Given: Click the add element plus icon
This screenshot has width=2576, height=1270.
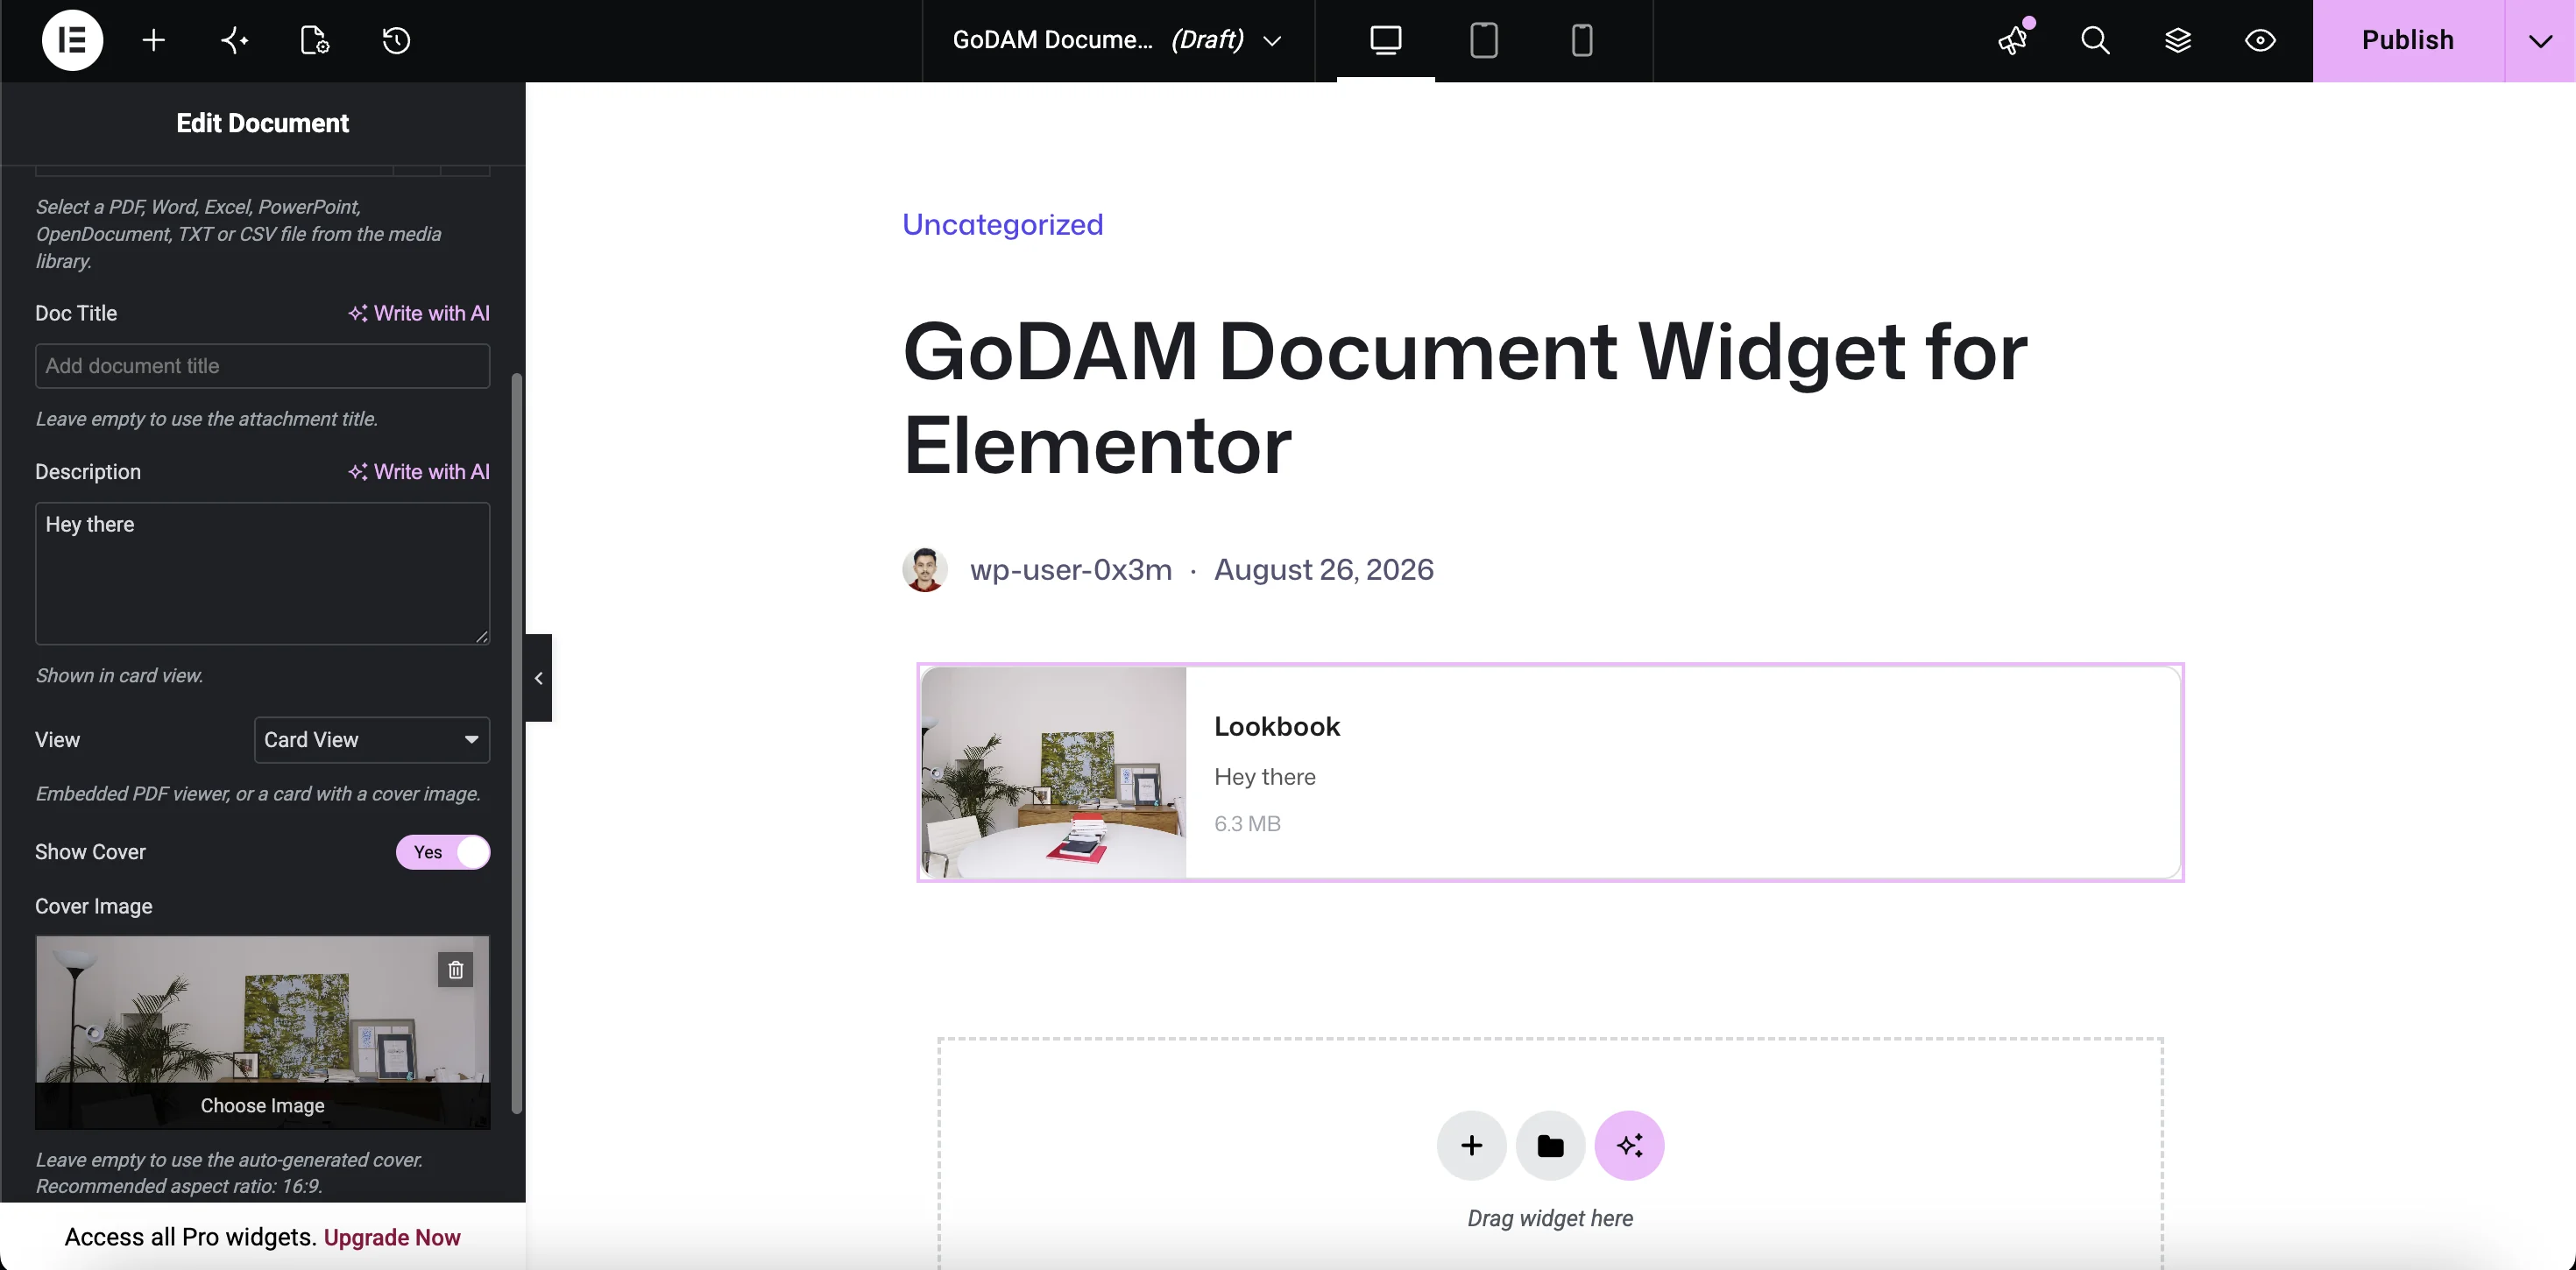Looking at the screenshot, I should coord(154,40).
